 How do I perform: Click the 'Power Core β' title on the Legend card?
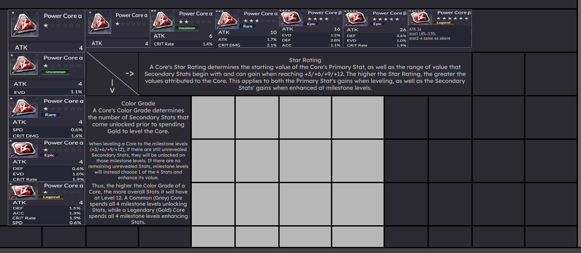tap(454, 13)
